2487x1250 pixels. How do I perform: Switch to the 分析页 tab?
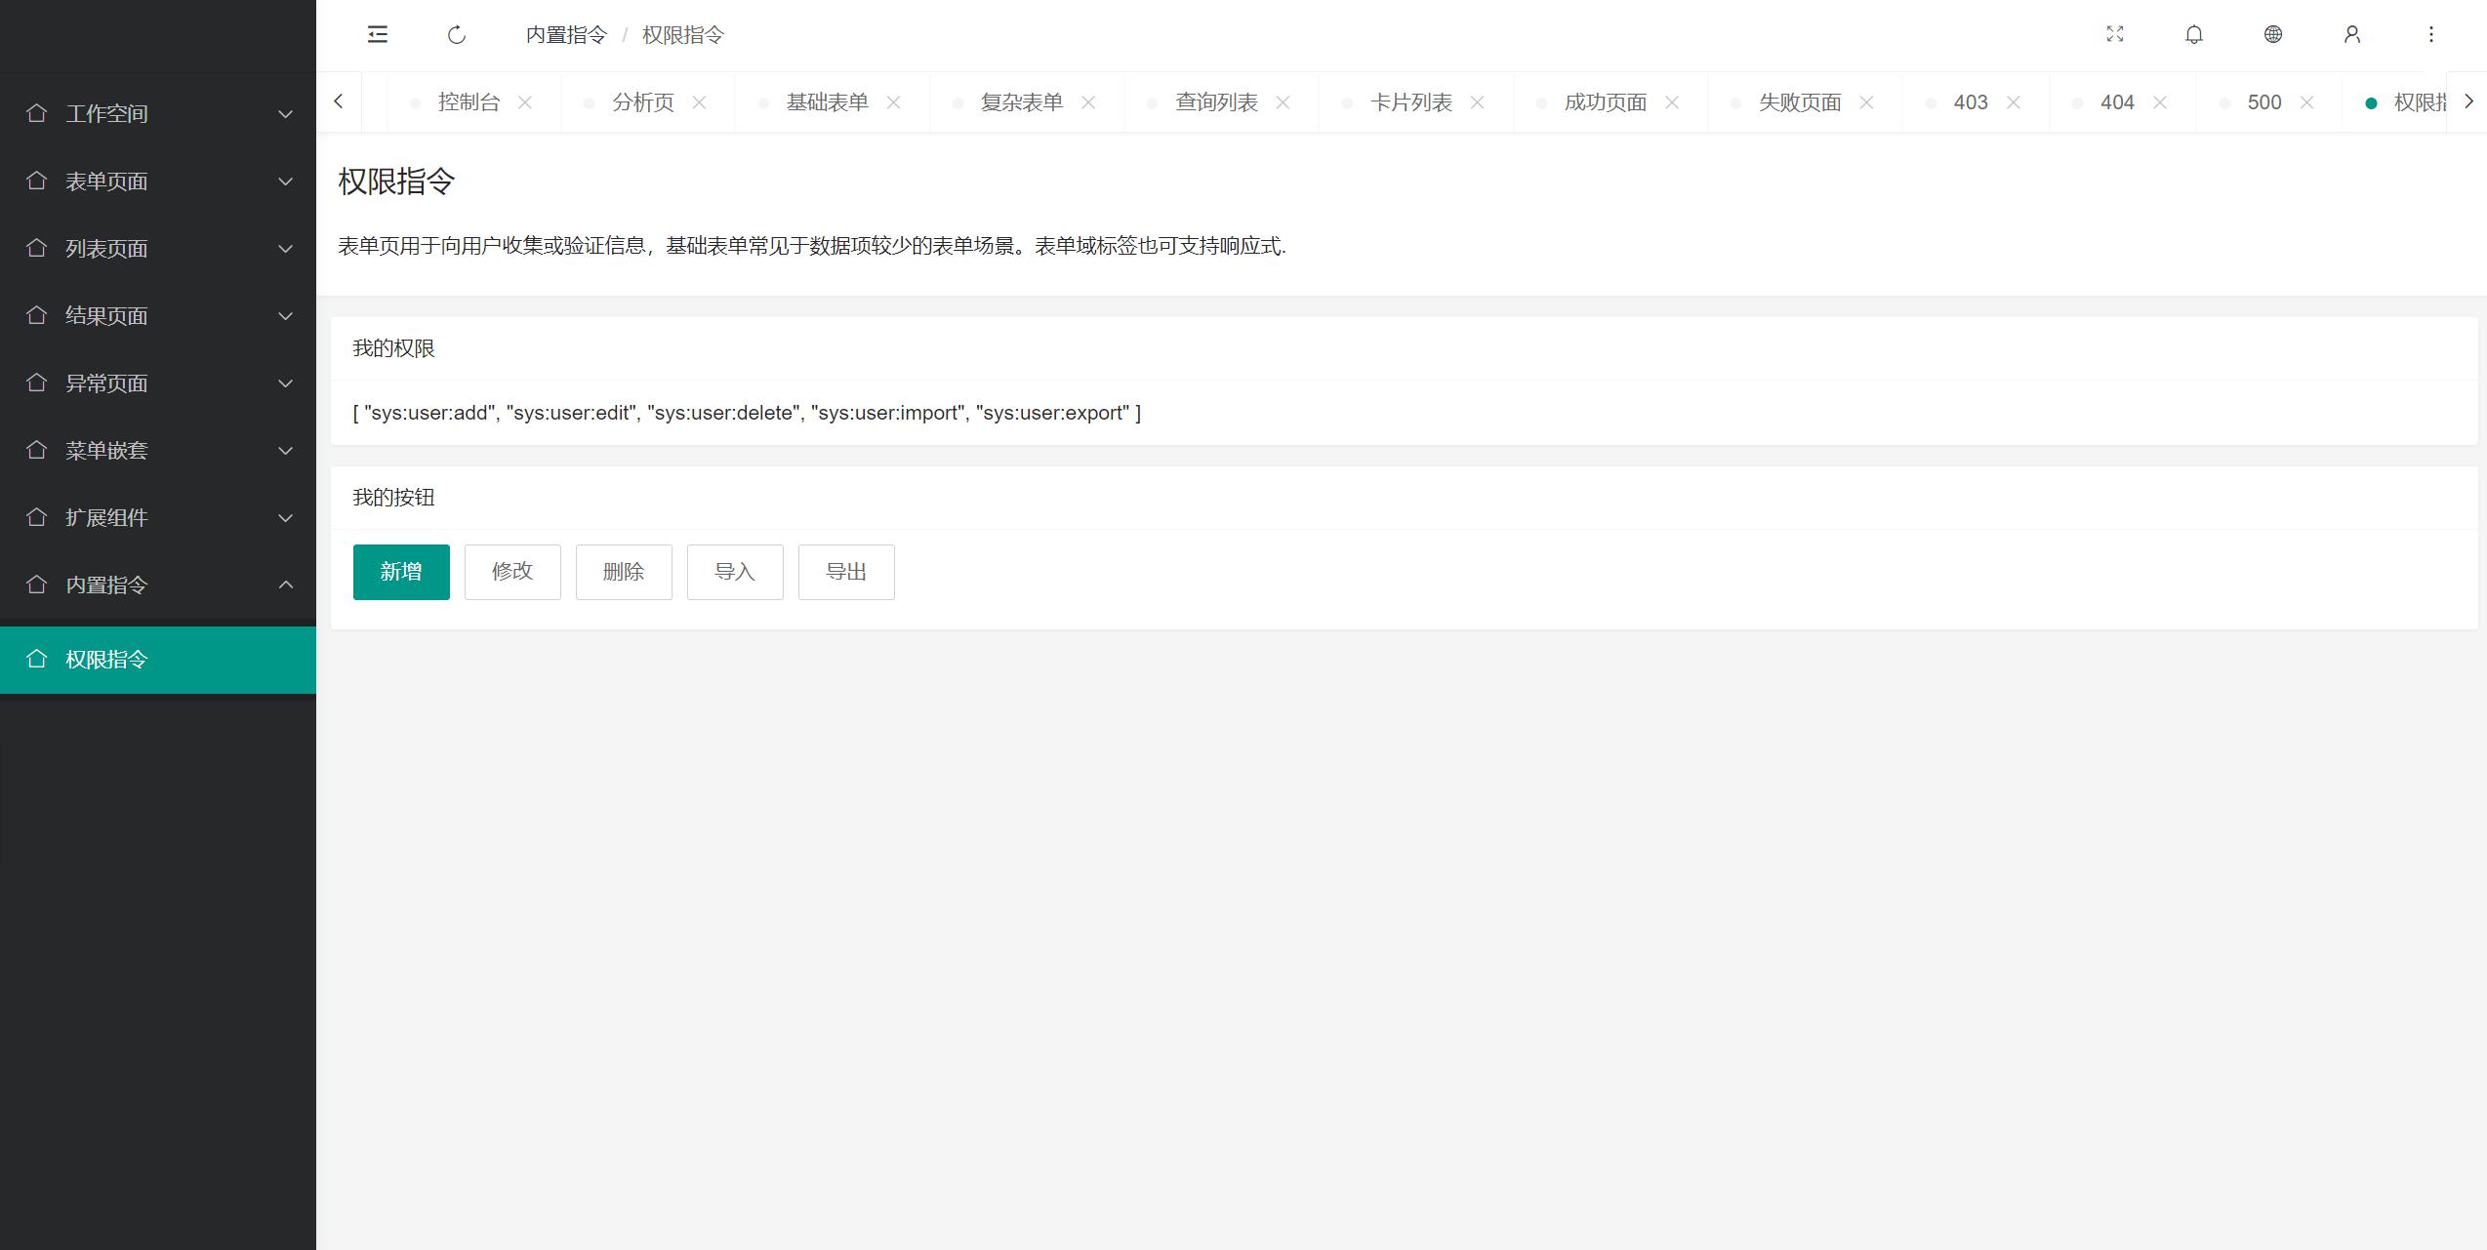point(642,102)
